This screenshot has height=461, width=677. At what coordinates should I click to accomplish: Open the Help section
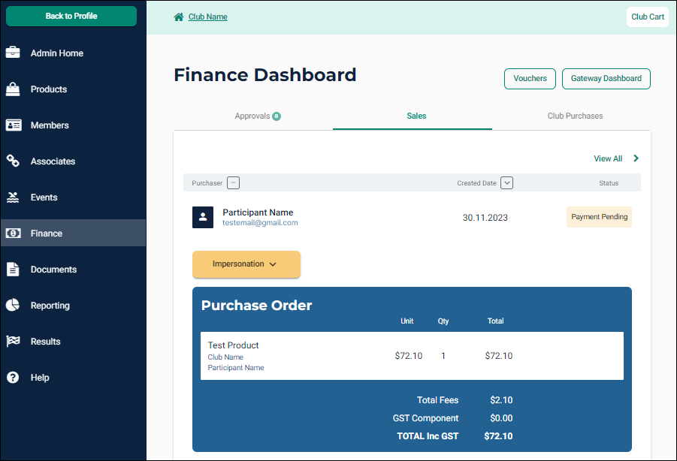point(74,378)
